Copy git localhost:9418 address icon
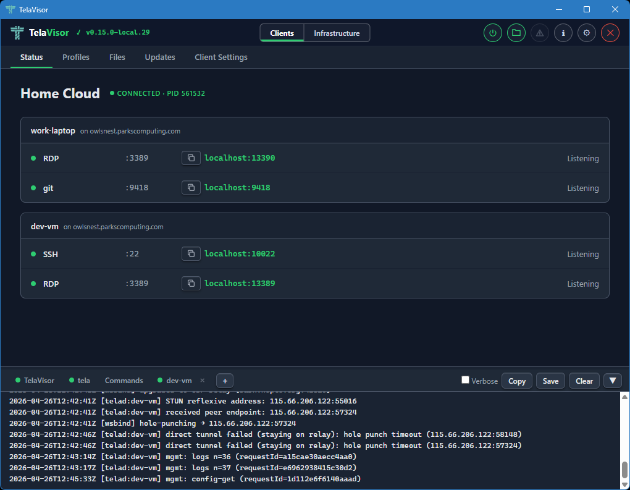This screenshot has width=630, height=490. pyautogui.click(x=191, y=188)
